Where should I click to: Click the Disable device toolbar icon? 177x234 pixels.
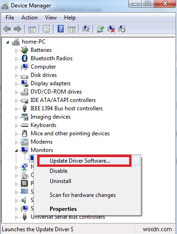coord(122,29)
